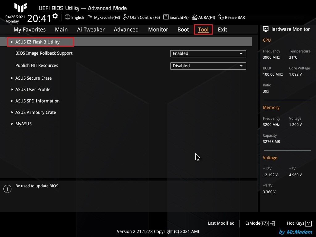
Task: Change language via English label
Action: (x=77, y=18)
